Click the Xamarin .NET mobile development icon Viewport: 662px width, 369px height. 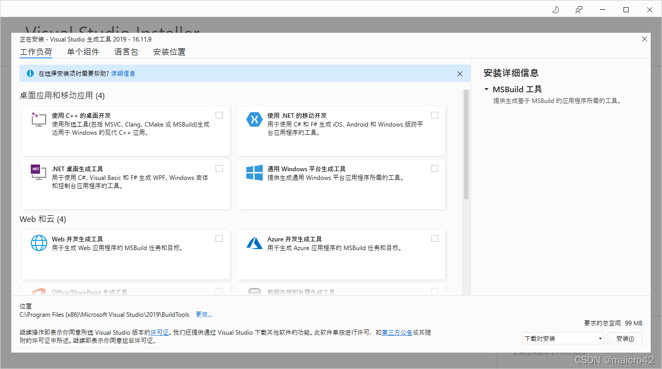coord(254,119)
